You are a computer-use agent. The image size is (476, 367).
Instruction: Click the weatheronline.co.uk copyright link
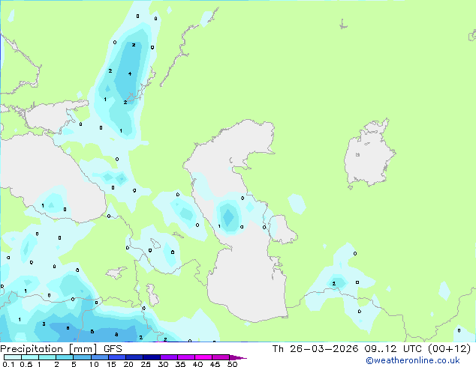[x=412, y=360]
